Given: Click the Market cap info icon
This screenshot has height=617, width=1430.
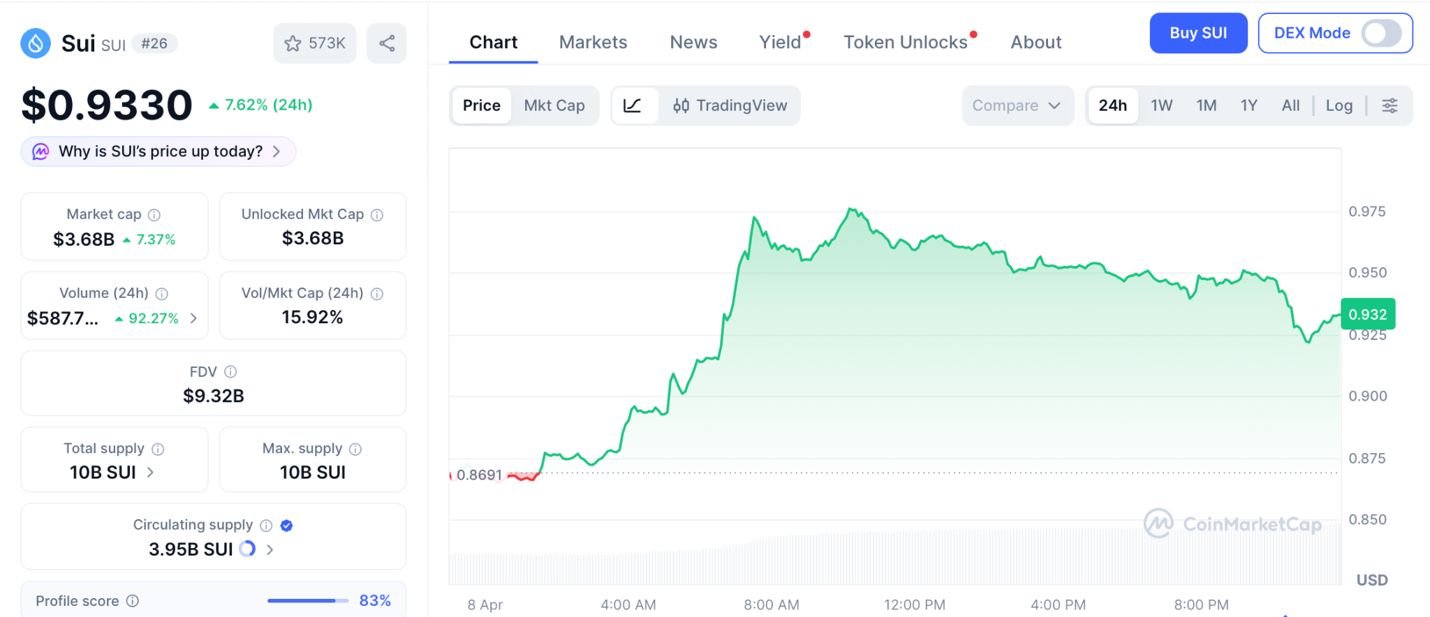Looking at the screenshot, I should (154, 215).
